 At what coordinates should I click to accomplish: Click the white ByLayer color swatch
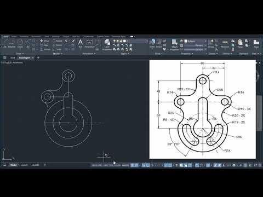[186, 41]
